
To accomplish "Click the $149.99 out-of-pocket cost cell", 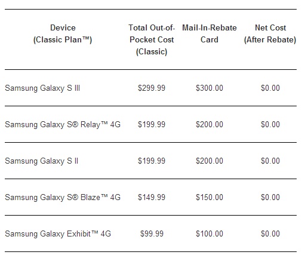I will click(152, 197).
